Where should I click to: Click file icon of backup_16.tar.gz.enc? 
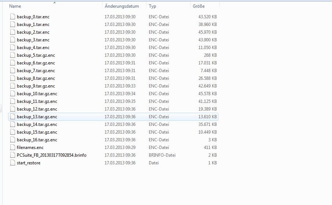[13, 139]
